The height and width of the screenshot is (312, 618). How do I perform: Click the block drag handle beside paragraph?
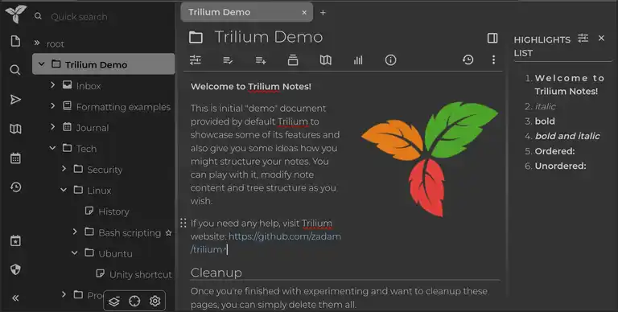pyautogui.click(x=183, y=223)
